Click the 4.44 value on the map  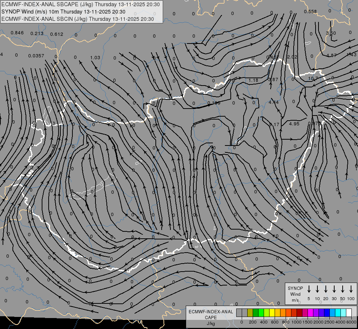[x=274, y=102]
